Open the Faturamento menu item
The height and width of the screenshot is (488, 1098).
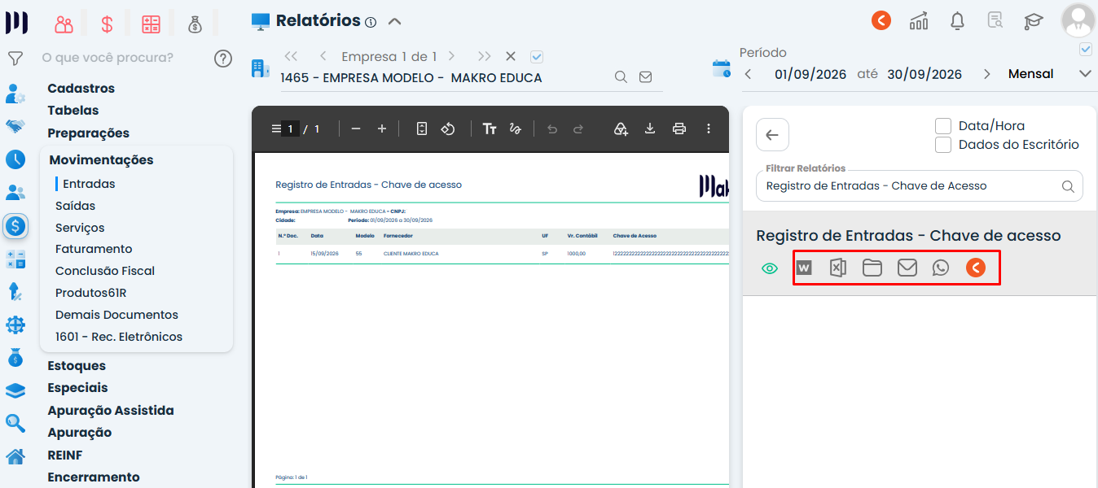[x=94, y=249]
